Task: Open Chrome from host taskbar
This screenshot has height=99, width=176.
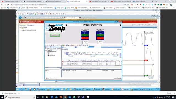Action: (65, 97)
